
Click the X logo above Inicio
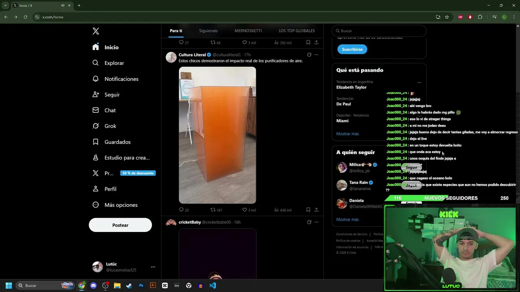[96, 31]
